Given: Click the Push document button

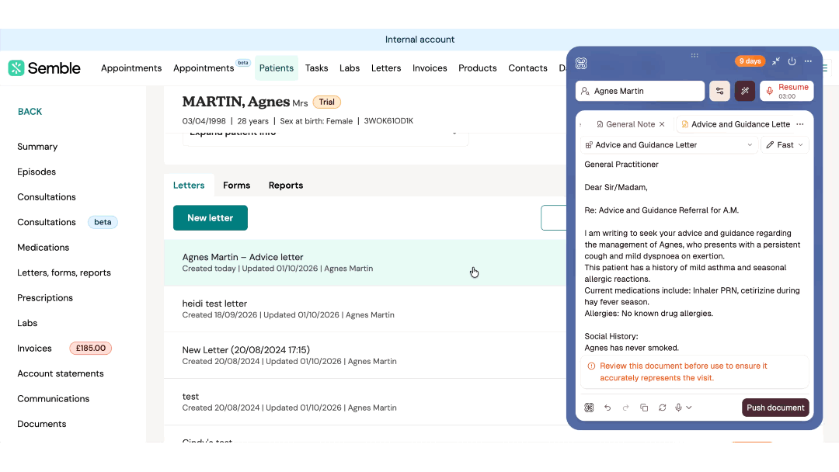Looking at the screenshot, I should click(x=775, y=408).
